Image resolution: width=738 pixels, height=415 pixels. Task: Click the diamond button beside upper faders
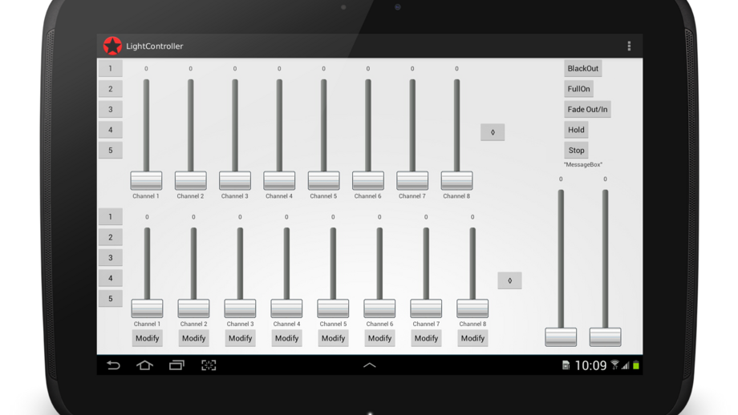pos(493,132)
